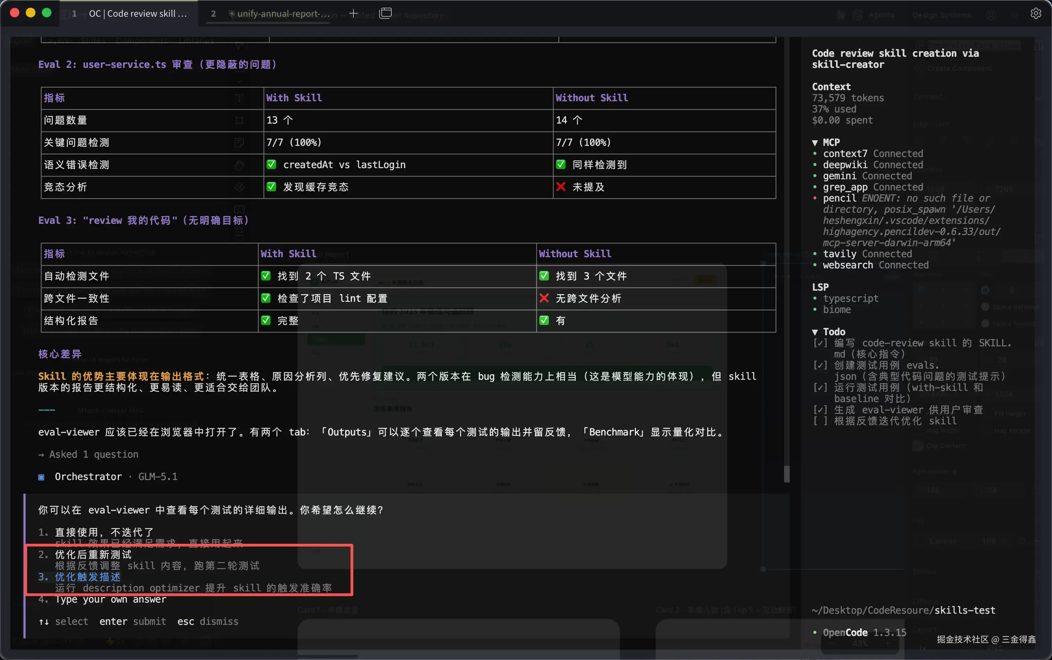Viewport: 1052px width, 660px height.
Task: Select 'Type your own answer' option
Action: tap(110, 599)
